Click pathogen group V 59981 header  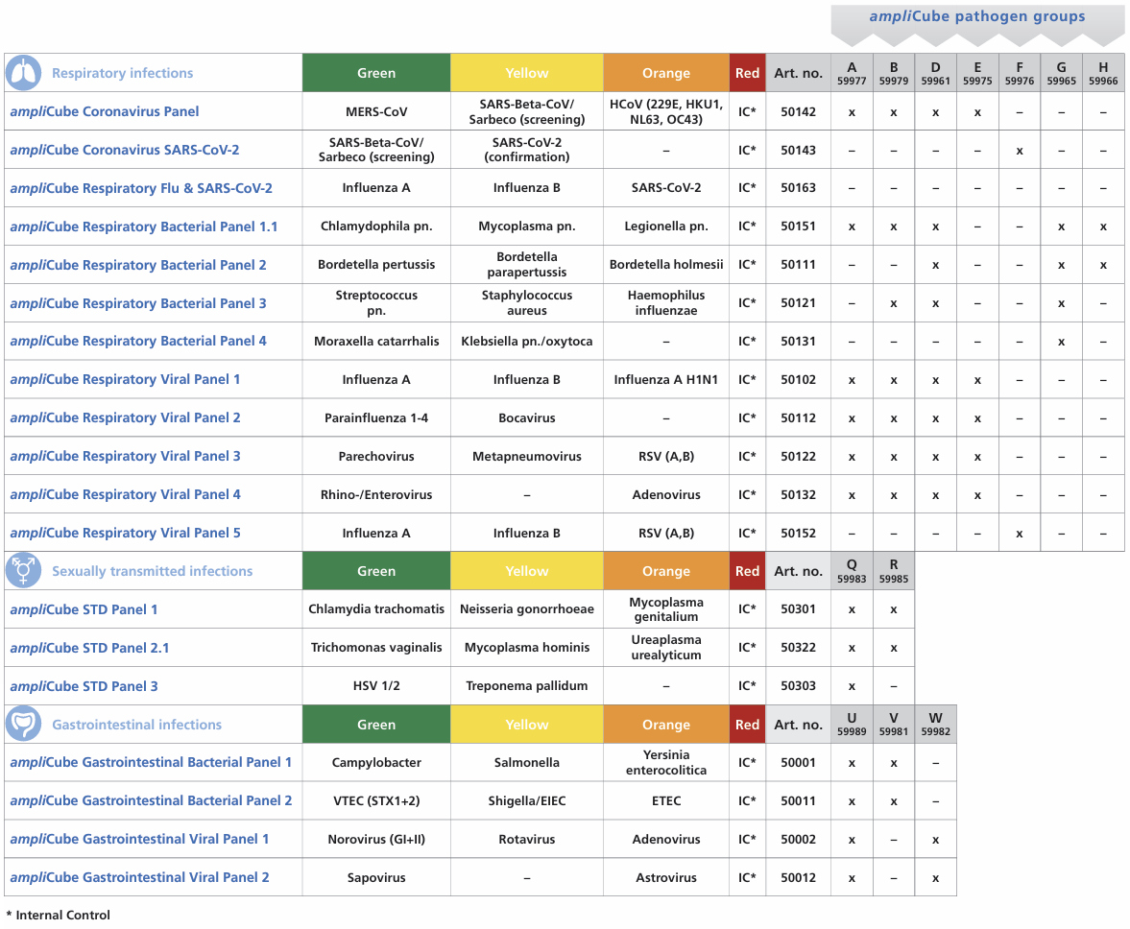coord(894,725)
